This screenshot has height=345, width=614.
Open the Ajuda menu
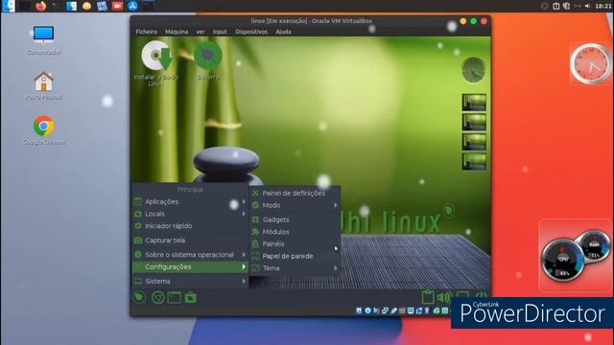pyautogui.click(x=284, y=32)
